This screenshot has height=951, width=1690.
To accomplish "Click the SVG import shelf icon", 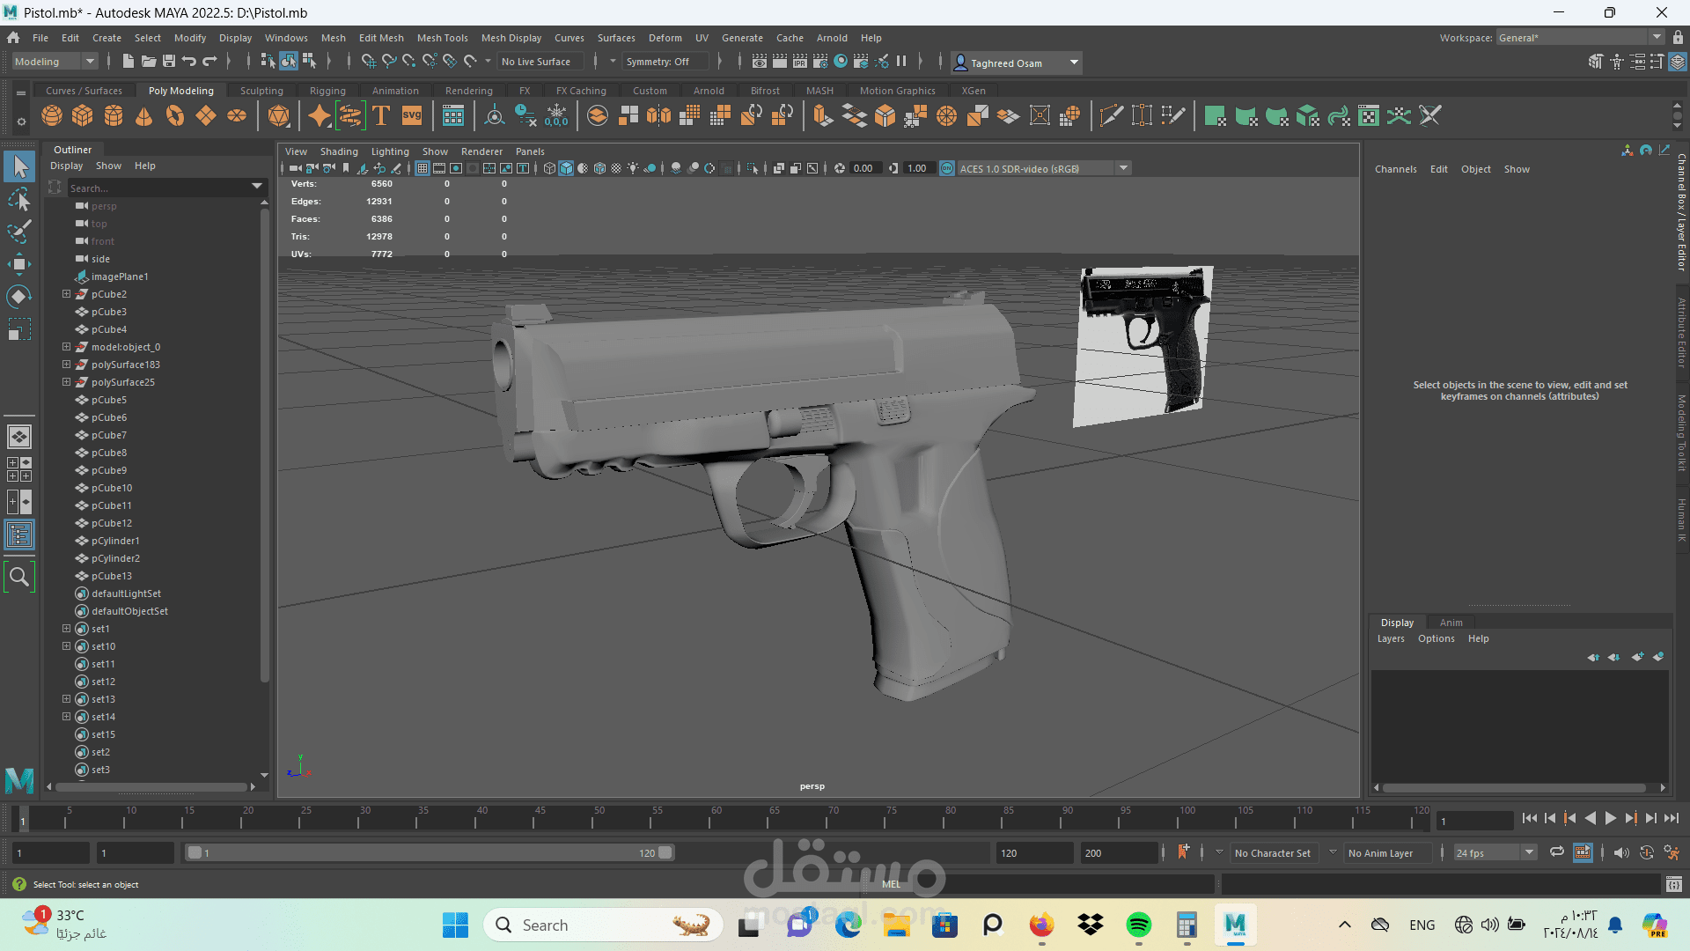I will pos(412,115).
